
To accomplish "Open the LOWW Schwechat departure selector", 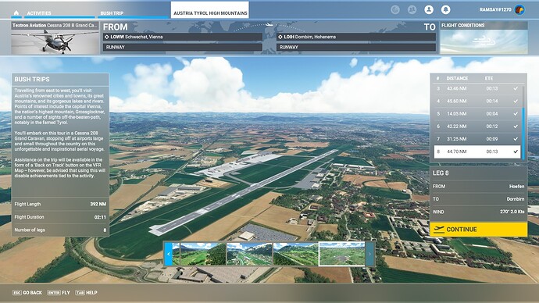I will (x=183, y=37).
